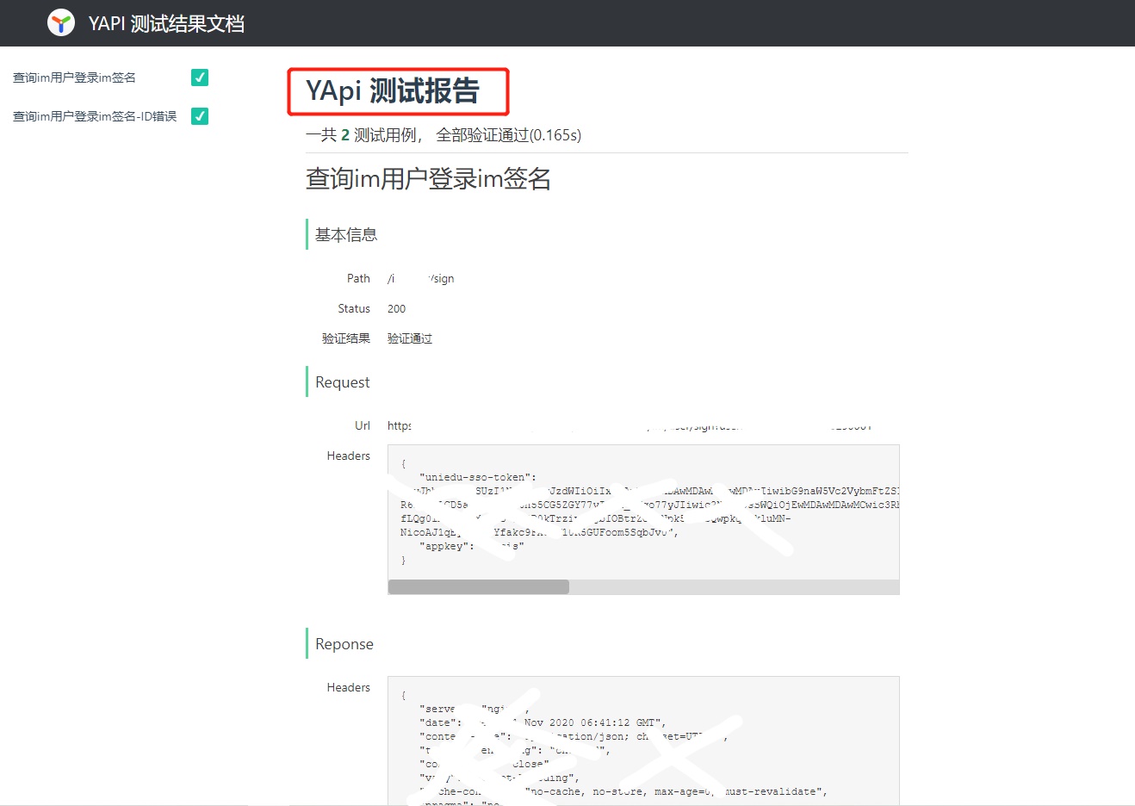Select 查询im用户登录im签名-ID错误 in the sidebar
The width and height of the screenshot is (1135, 806).
pyautogui.click(x=95, y=116)
